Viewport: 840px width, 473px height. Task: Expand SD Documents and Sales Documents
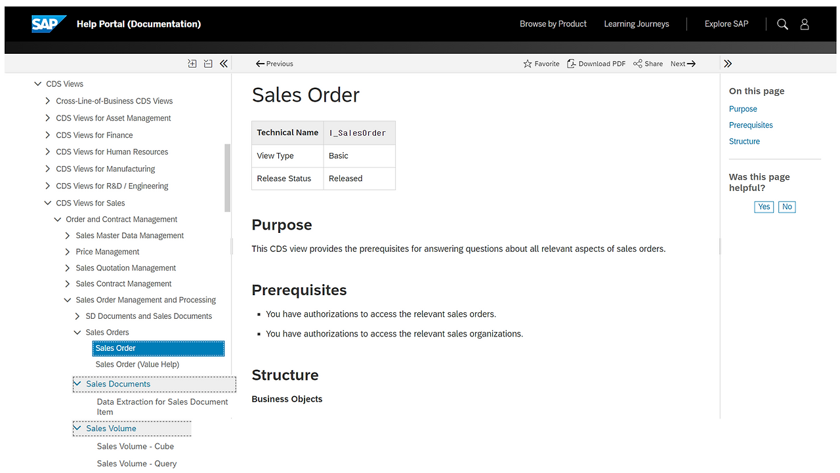(x=77, y=316)
